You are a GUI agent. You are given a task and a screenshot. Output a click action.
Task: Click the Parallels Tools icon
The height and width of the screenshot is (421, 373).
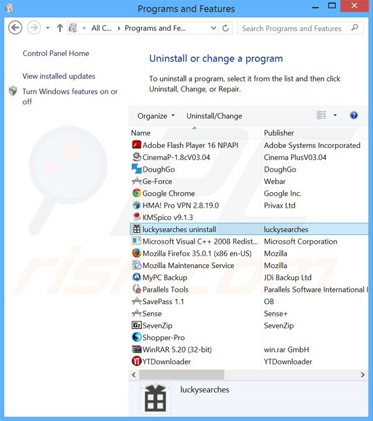(137, 289)
